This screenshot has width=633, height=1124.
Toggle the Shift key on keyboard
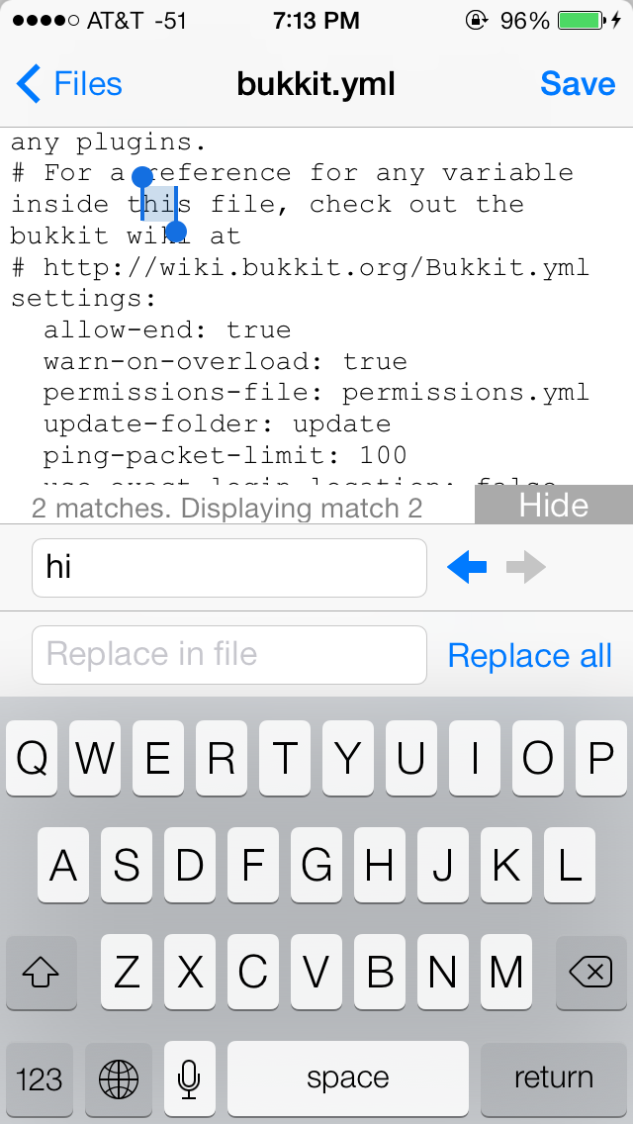[x=41, y=974]
